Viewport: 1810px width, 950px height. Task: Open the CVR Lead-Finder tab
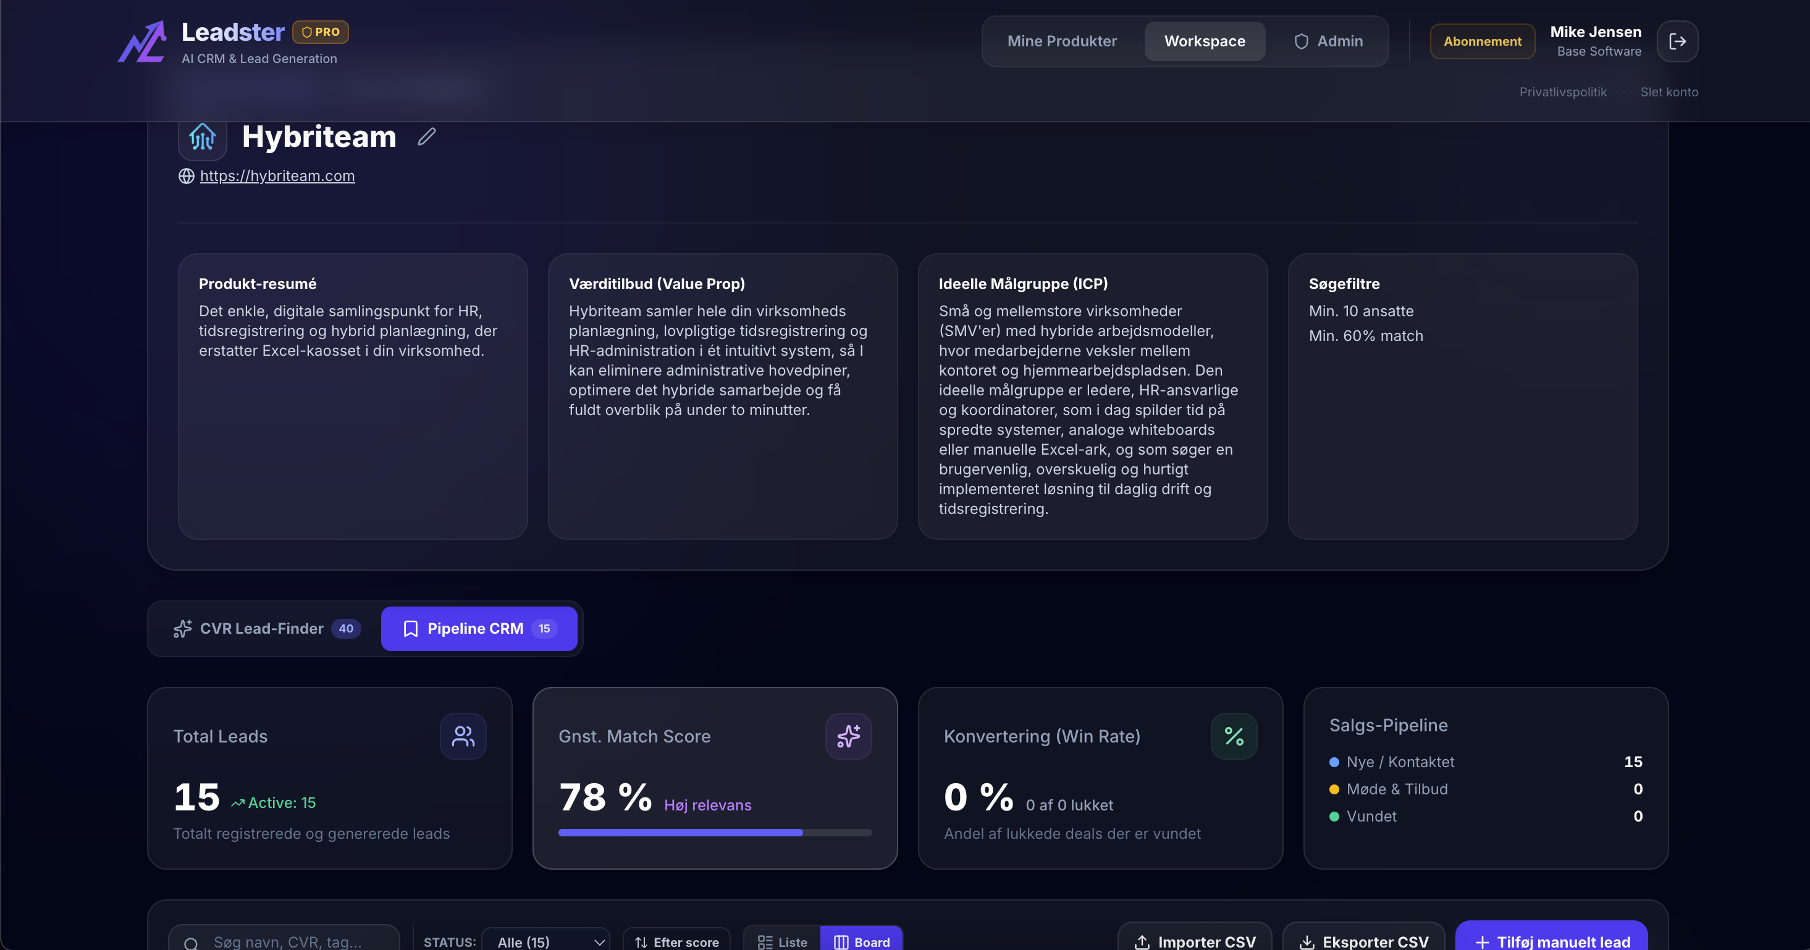(267, 629)
